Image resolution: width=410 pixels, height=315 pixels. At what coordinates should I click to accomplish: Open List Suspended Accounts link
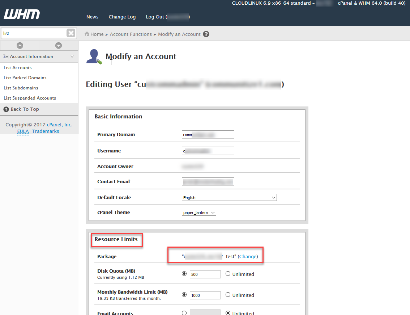[30, 98]
